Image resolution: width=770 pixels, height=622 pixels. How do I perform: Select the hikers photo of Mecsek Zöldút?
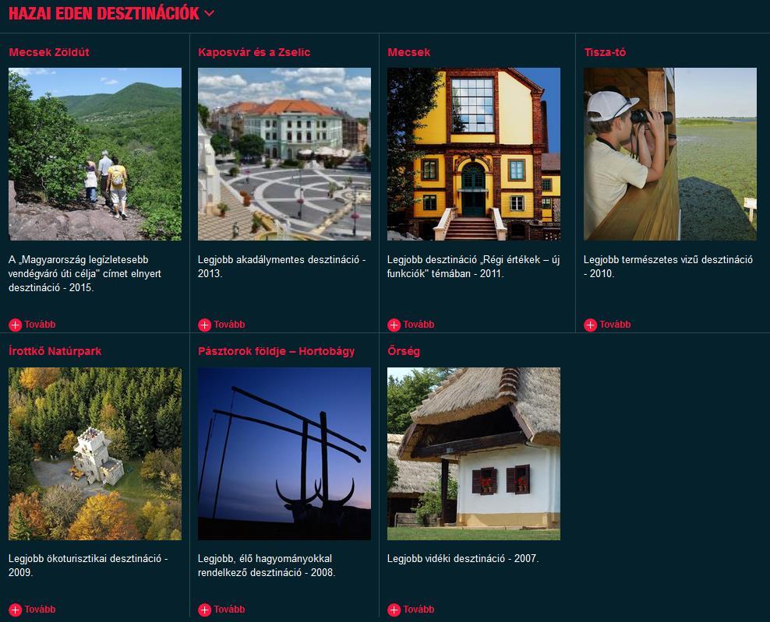95,154
